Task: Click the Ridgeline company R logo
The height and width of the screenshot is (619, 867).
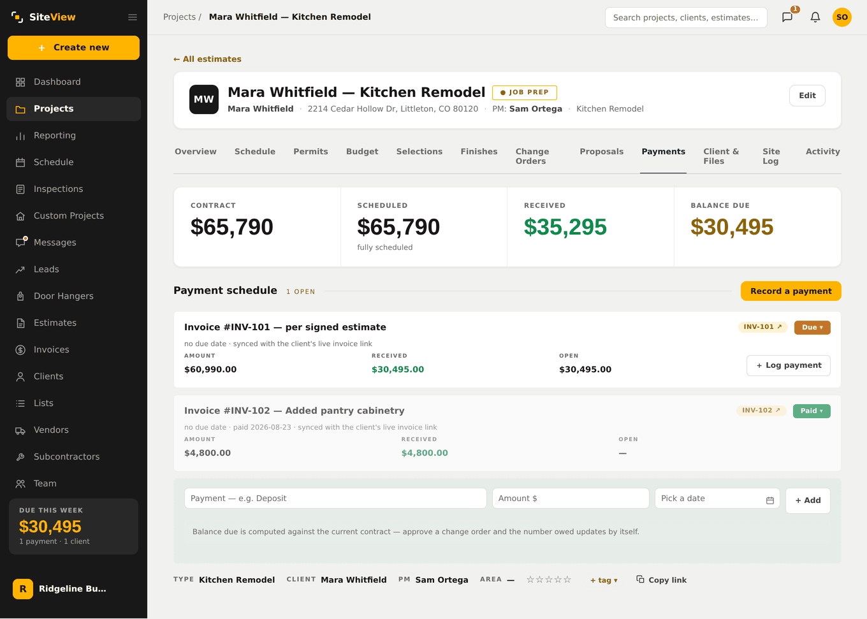Action: (23, 589)
